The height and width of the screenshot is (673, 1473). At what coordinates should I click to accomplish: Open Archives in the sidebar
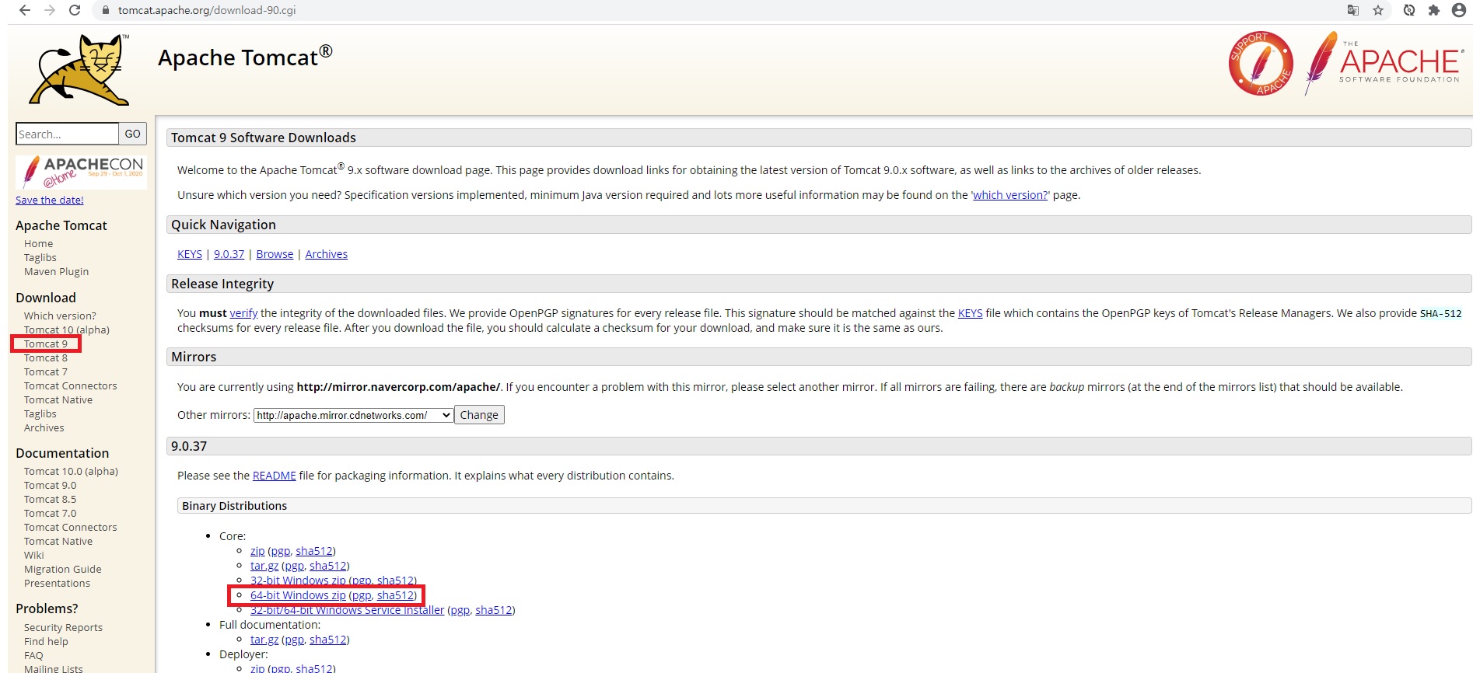tap(44, 427)
